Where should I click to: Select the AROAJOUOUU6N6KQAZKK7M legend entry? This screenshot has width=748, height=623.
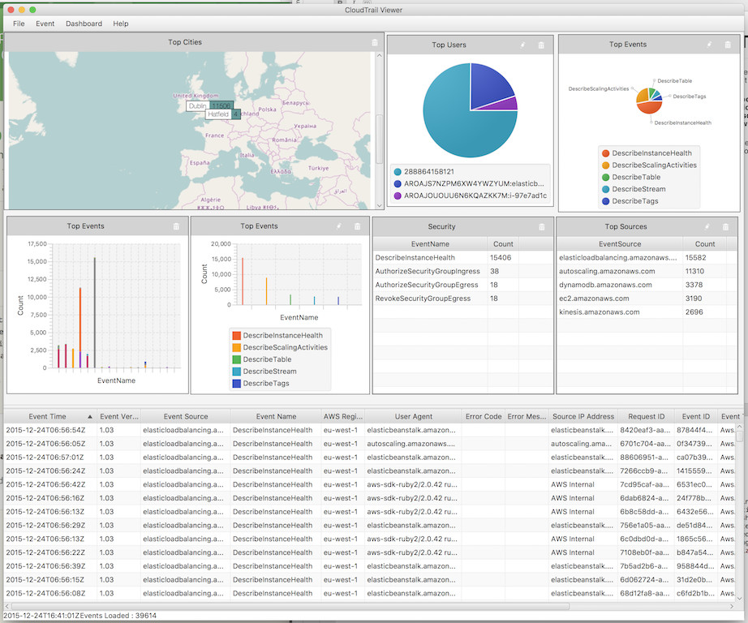tap(471, 195)
